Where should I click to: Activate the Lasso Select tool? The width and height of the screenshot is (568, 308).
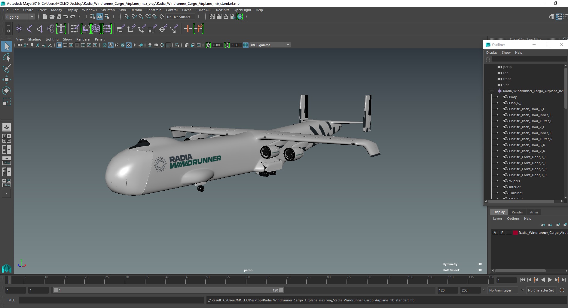coord(7,57)
